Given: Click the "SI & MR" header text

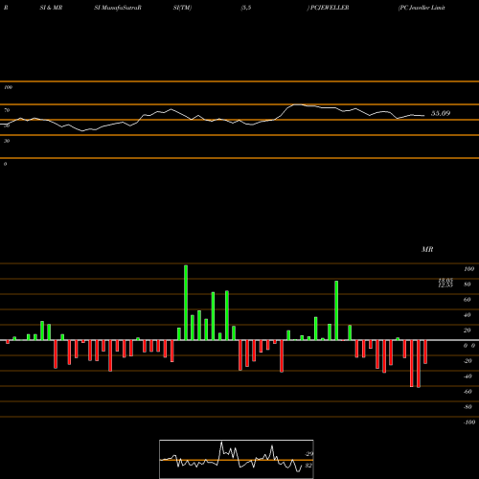Looking at the screenshot, I should click(51, 8).
